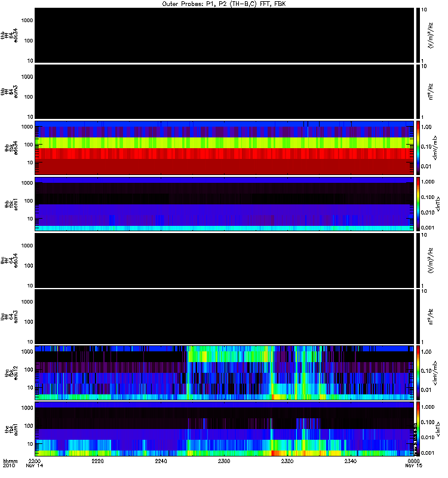Click the 0000 Nov 15 end label
448x478 pixels.
(x=413, y=463)
